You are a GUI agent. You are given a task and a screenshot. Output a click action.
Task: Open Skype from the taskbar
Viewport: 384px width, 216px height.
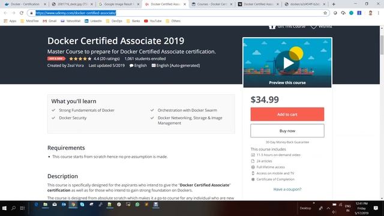tap(82, 205)
